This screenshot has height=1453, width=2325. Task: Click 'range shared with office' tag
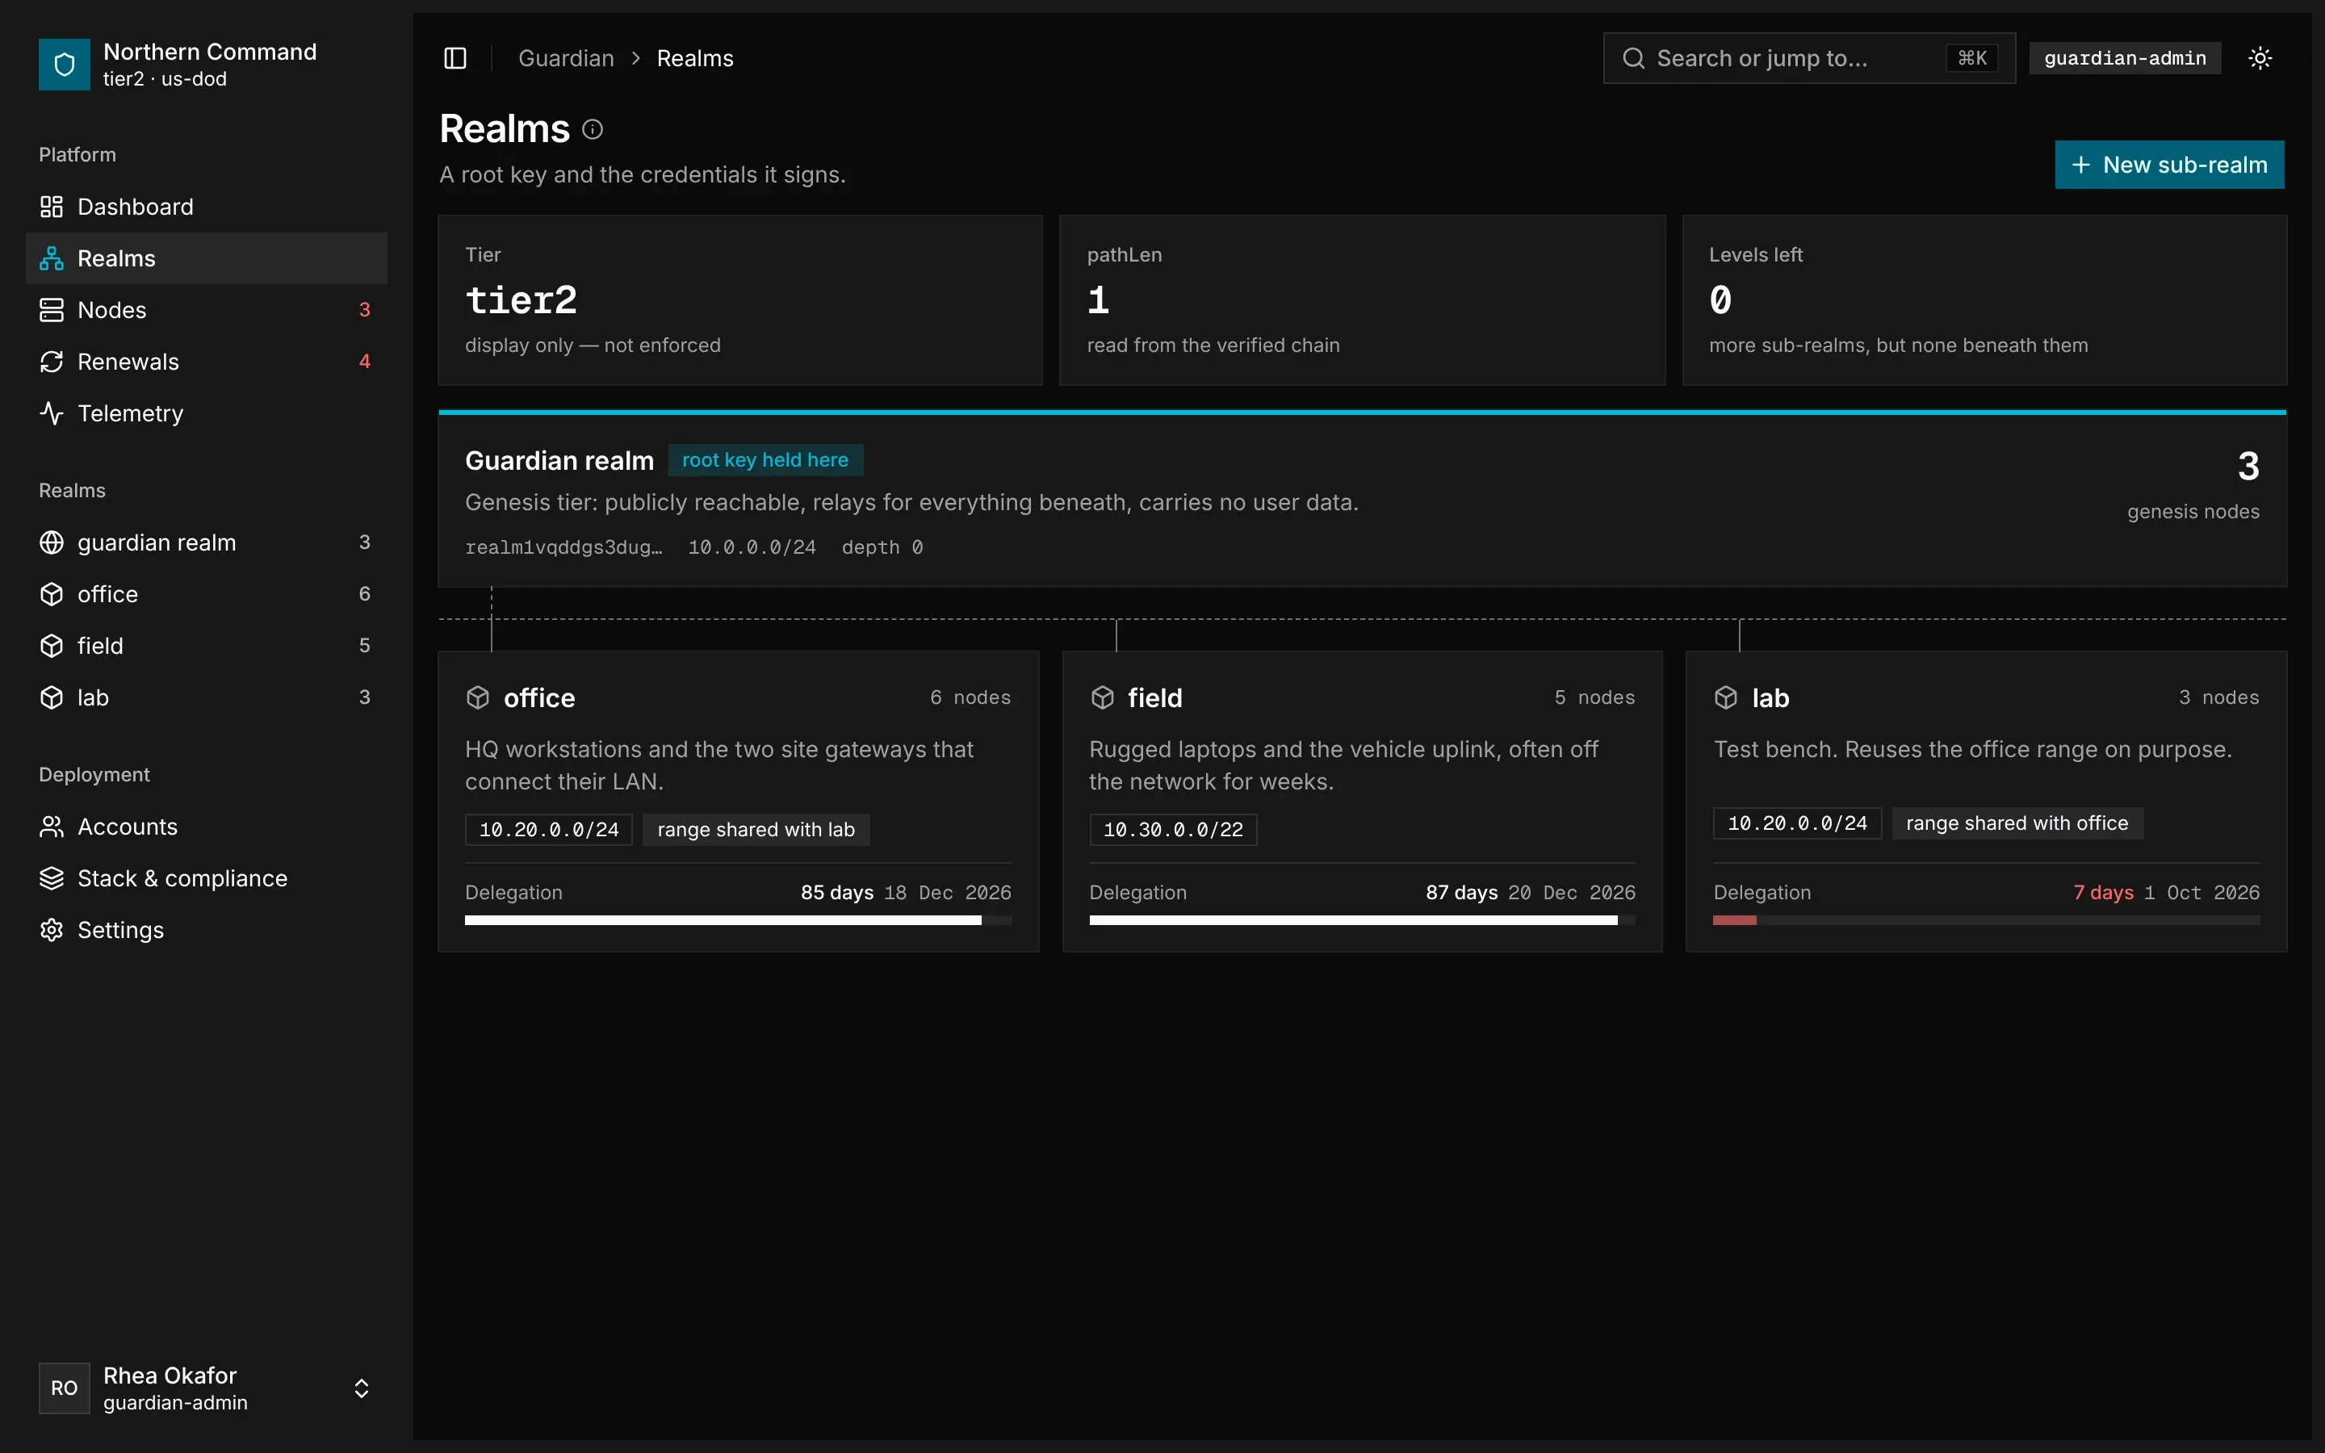[2017, 823]
